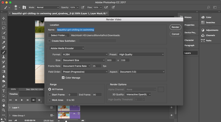This screenshot has width=221, height=122.
Task: Select the Rectangular Marquee tool
Action: [x=4, y=23]
